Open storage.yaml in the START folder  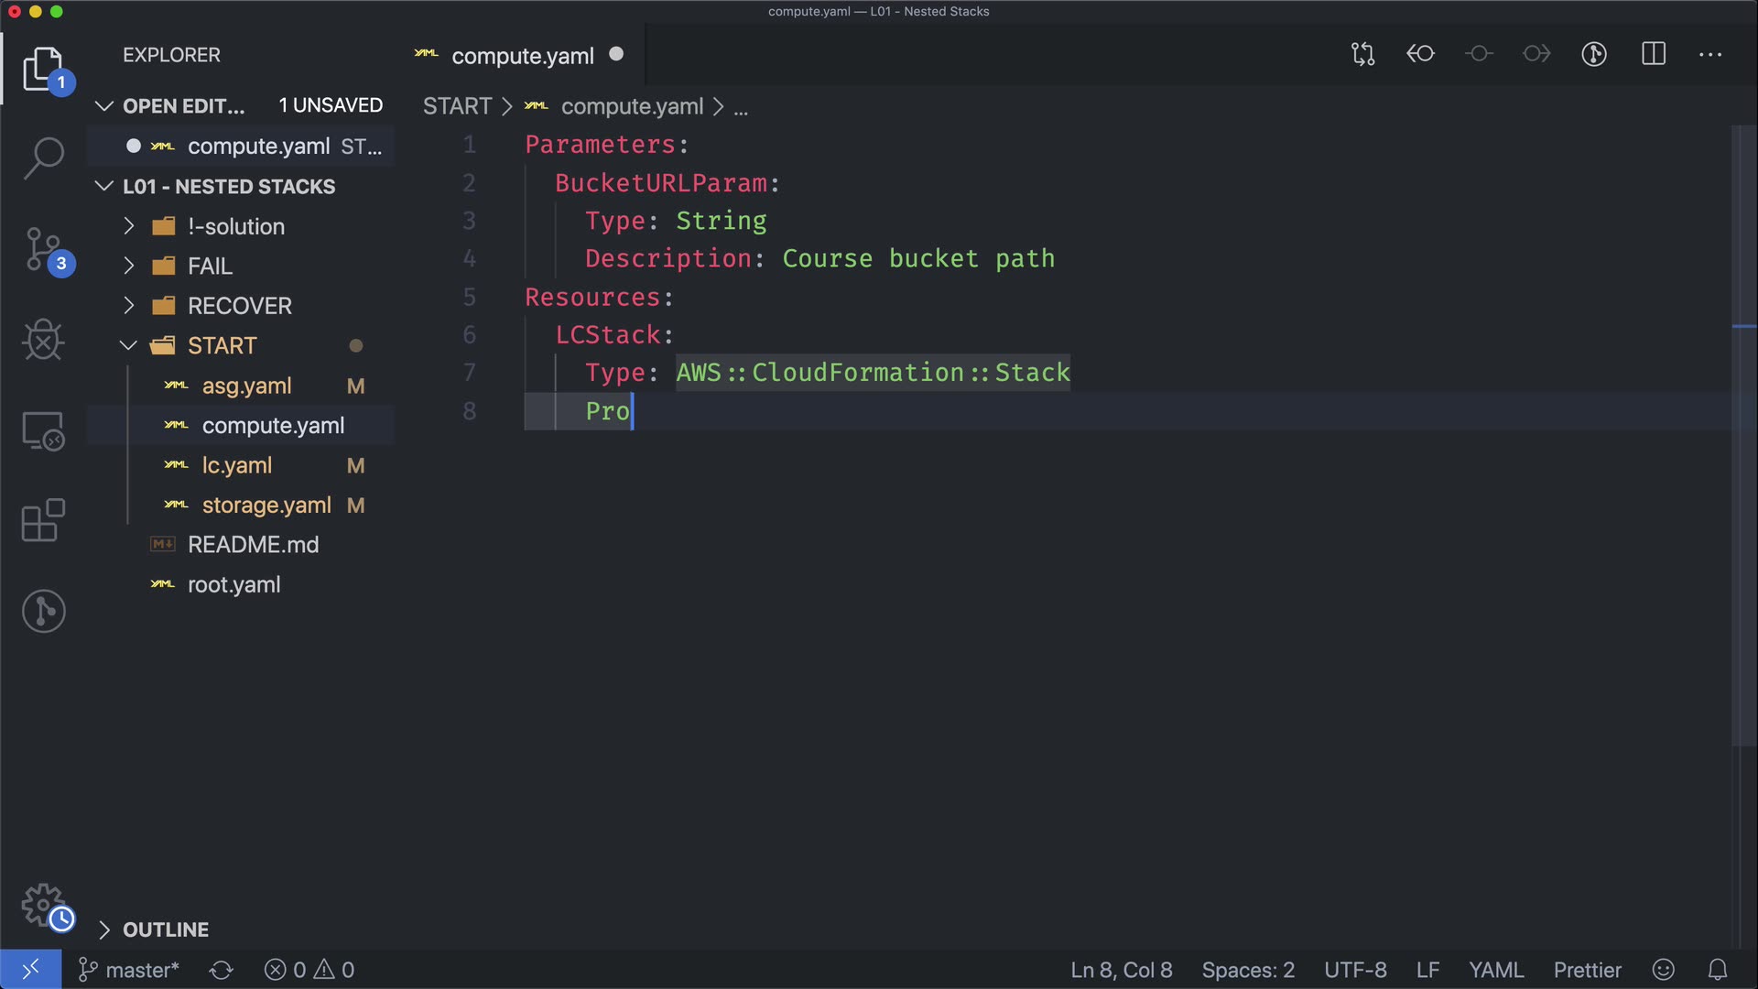[266, 505]
